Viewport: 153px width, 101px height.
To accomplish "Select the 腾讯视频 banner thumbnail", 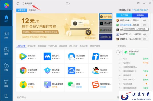I will [106, 30].
